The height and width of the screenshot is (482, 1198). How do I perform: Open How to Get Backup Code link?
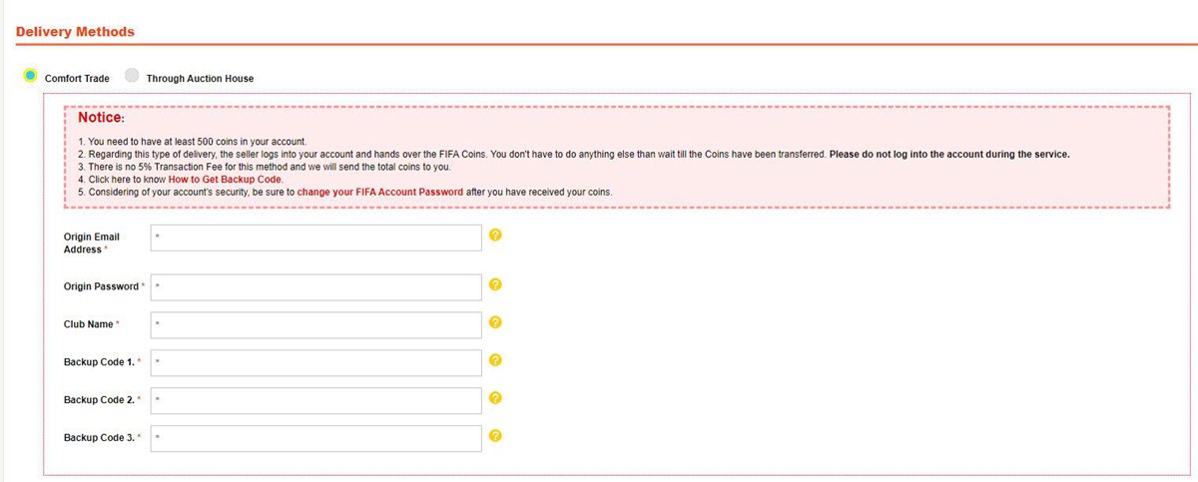(x=225, y=180)
